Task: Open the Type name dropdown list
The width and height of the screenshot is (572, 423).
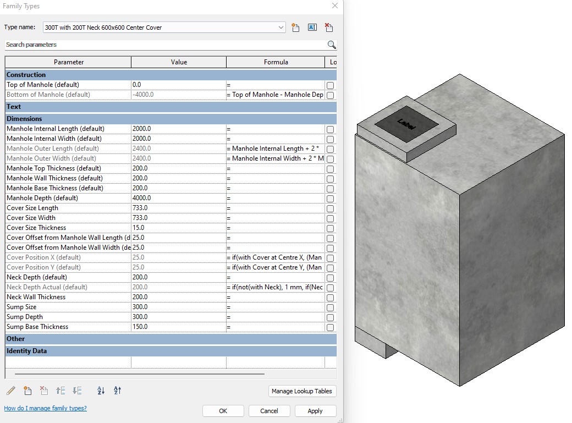Action: pos(280,28)
